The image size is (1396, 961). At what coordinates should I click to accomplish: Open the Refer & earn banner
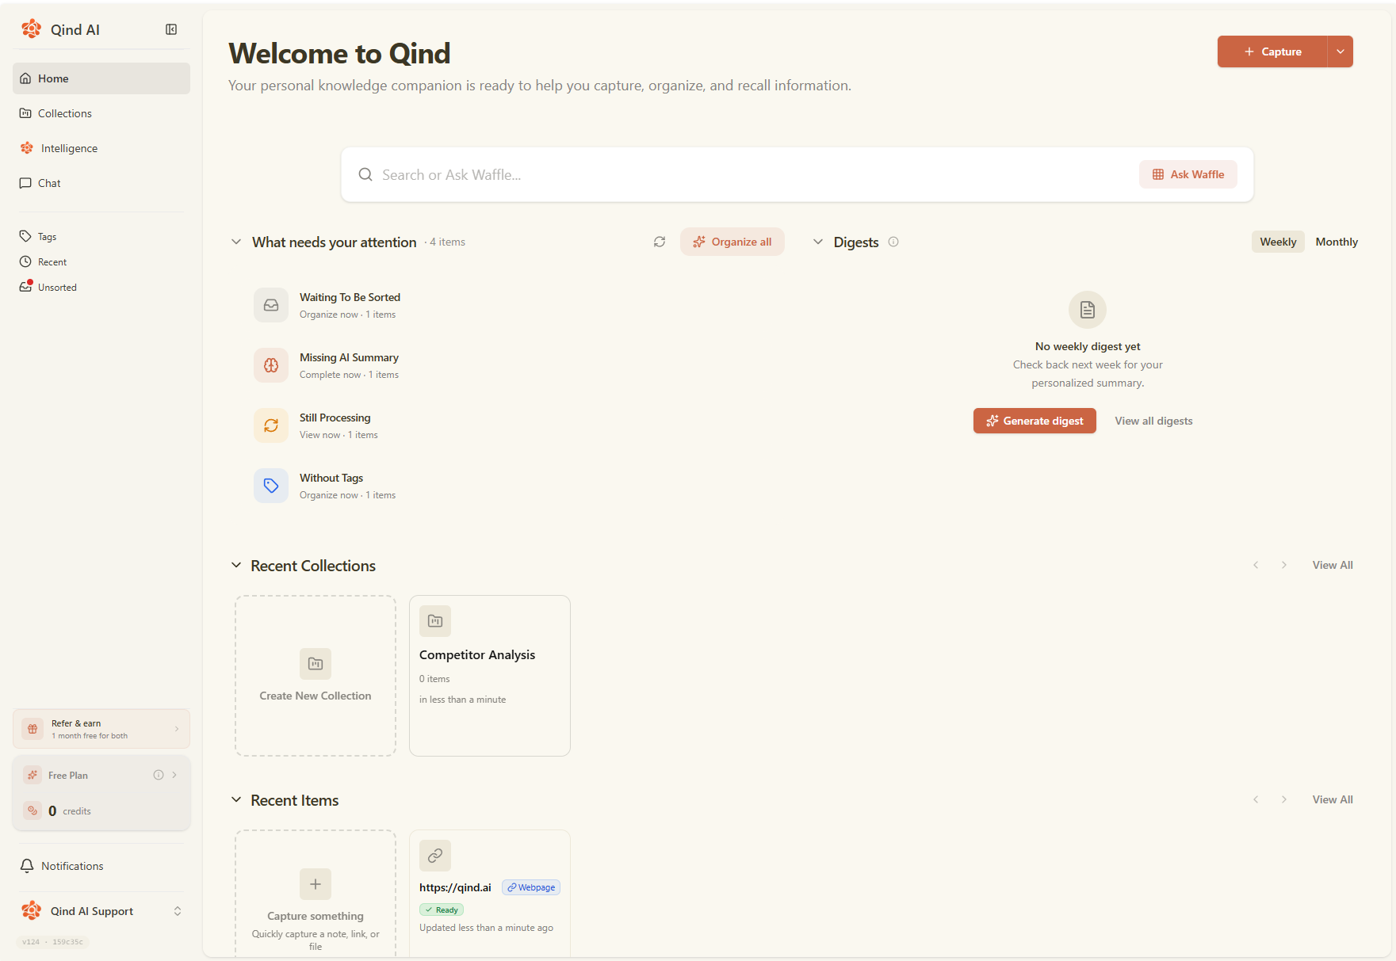101,729
